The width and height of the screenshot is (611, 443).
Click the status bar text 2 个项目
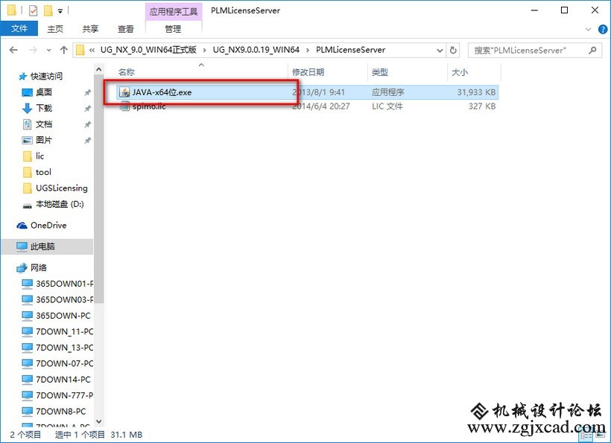pos(25,434)
